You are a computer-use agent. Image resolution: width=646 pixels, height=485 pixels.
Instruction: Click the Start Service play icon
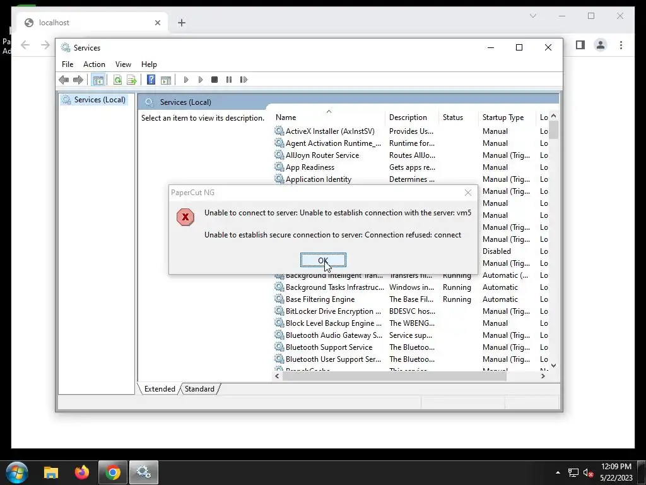186,80
